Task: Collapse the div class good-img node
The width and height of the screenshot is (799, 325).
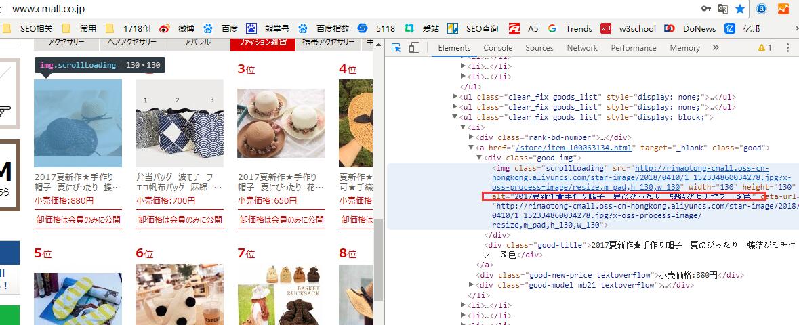Action: (x=479, y=158)
